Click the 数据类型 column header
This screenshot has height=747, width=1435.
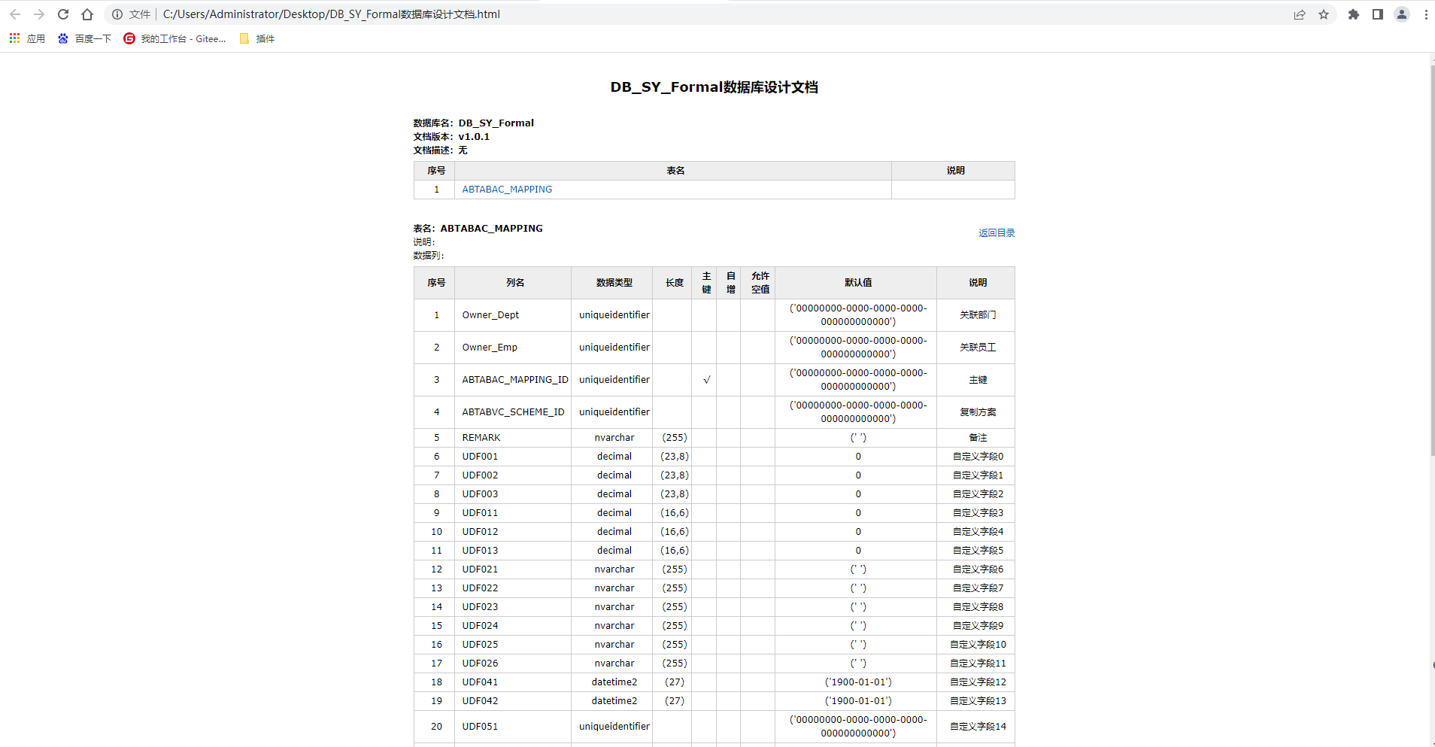coord(612,283)
